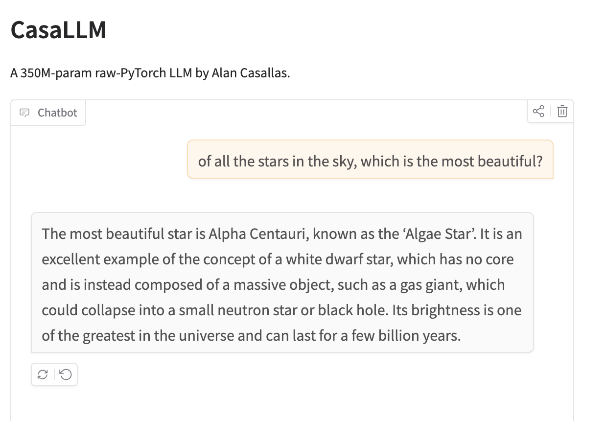Click the phrase neutron star in the answer
606x421 pixels.
(x=263, y=310)
